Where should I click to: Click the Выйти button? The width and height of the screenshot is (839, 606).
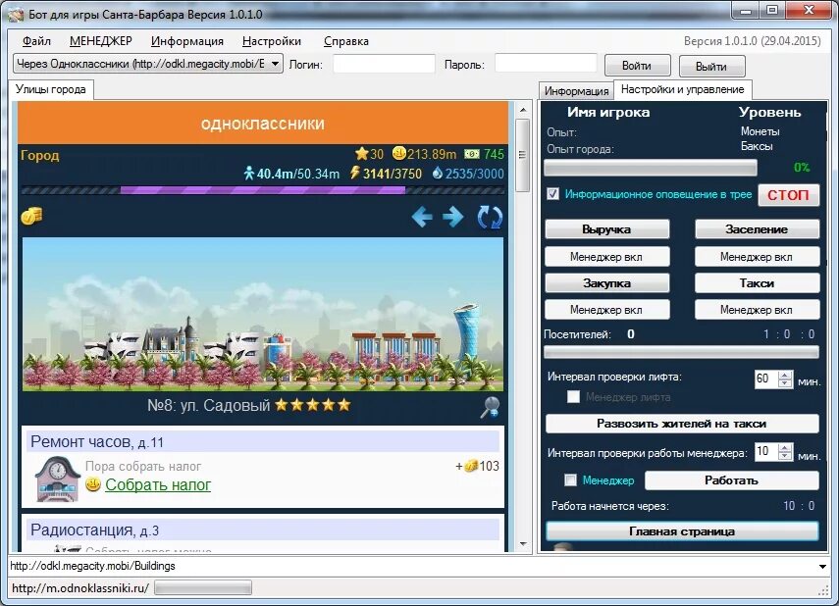(711, 67)
